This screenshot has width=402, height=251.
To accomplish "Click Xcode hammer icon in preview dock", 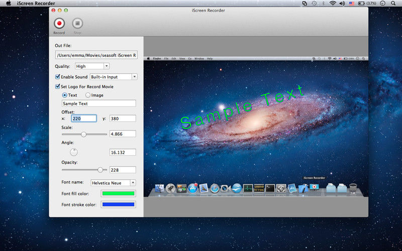I will coord(304,188).
